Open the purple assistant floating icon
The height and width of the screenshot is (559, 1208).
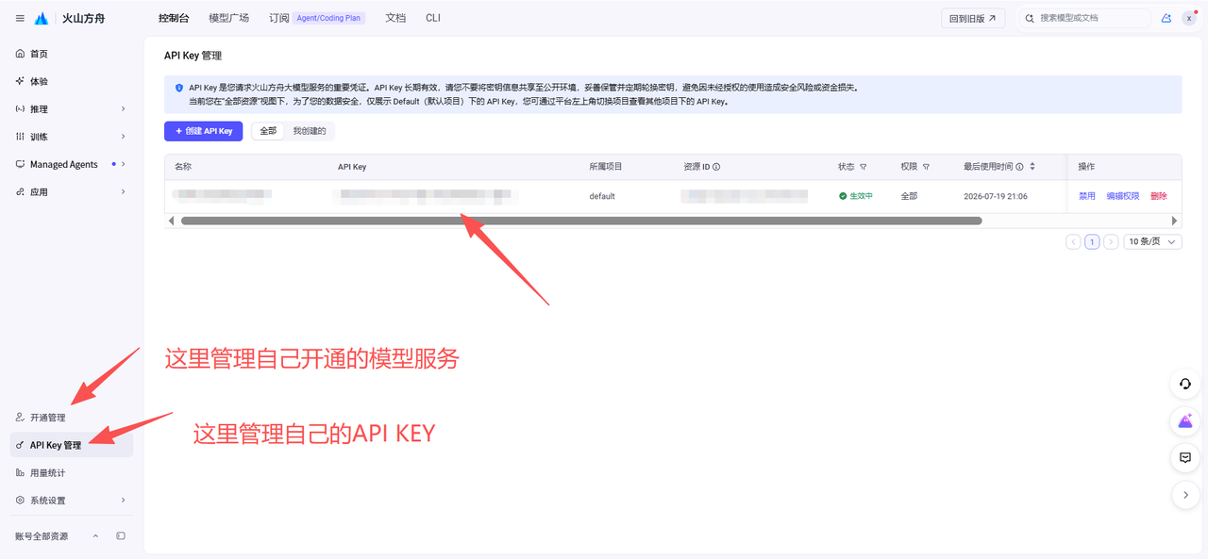1185,420
